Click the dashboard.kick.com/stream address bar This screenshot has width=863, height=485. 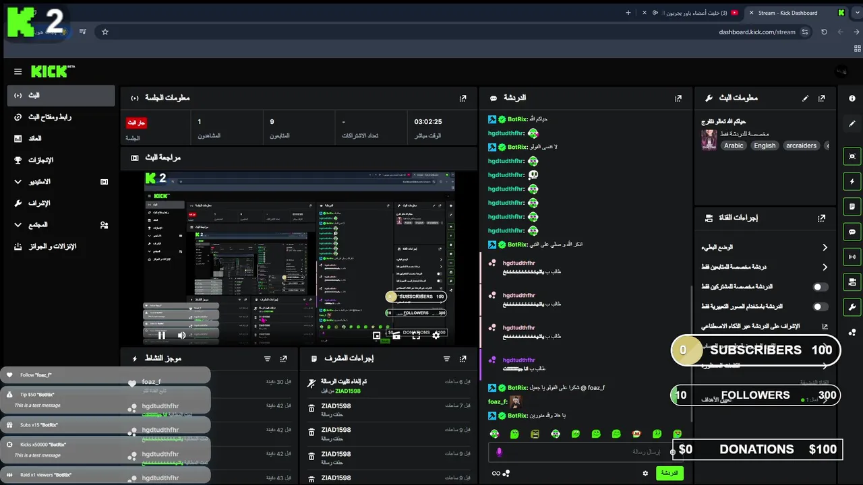(757, 32)
